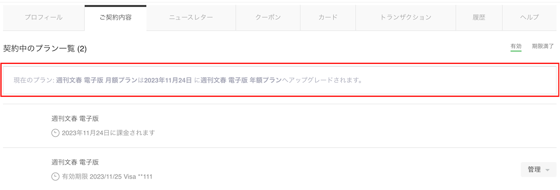Open the トランザクション tab

click(x=405, y=17)
